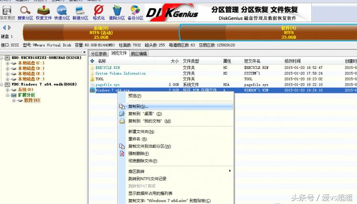The width and height of the screenshot is (357, 204).
Task: Expand the 系统(0) partition node
Action: point(8,90)
